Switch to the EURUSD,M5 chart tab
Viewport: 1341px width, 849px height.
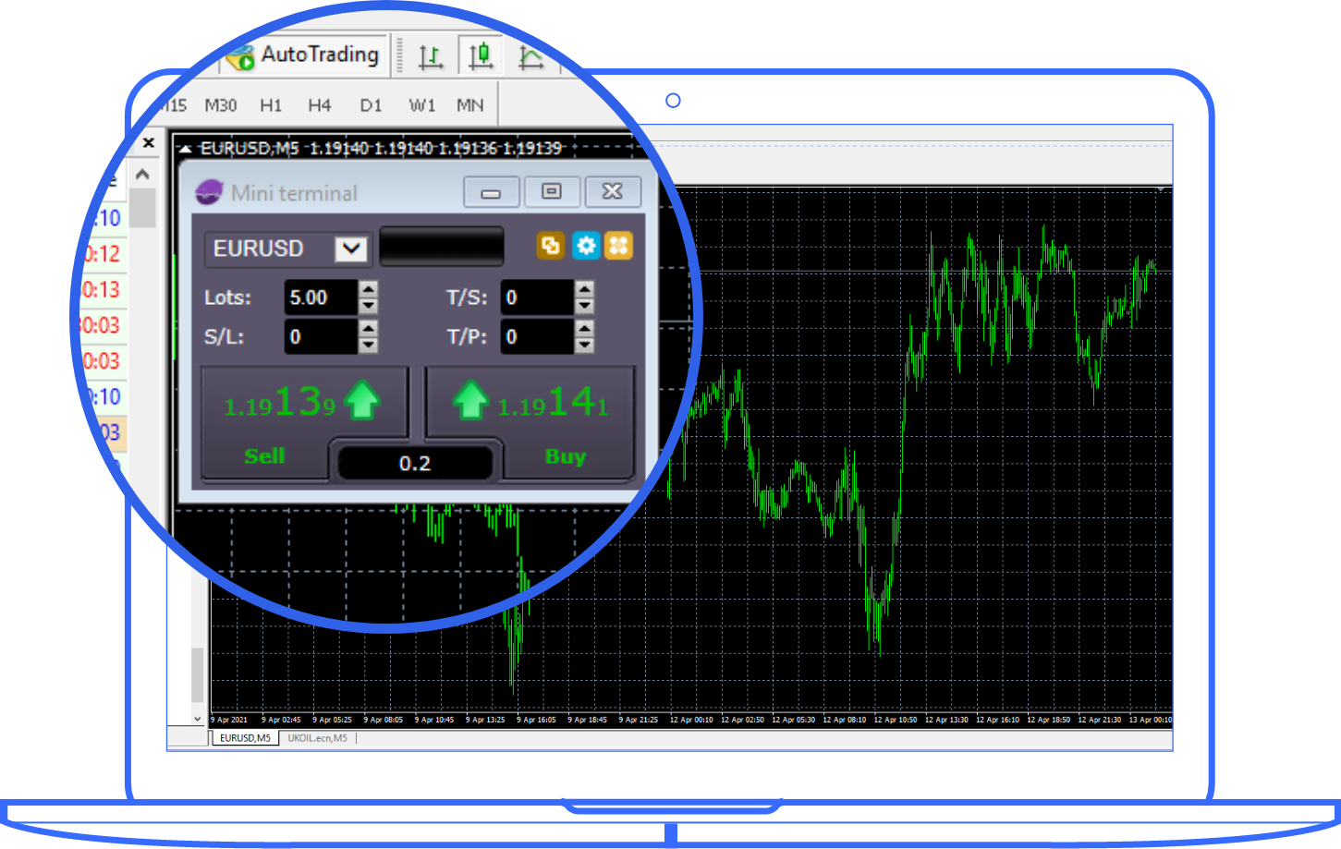pos(245,738)
